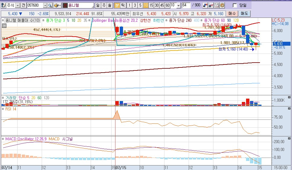
Task: Click the blue-red arrows chart icon
Action: 205,5
